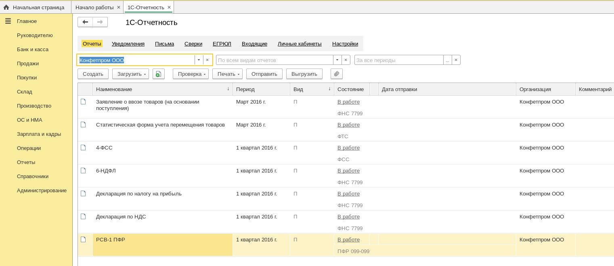Switch to the Сверки section
Image resolution: width=614 pixels, height=266 pixels.
tap(193, 44)
